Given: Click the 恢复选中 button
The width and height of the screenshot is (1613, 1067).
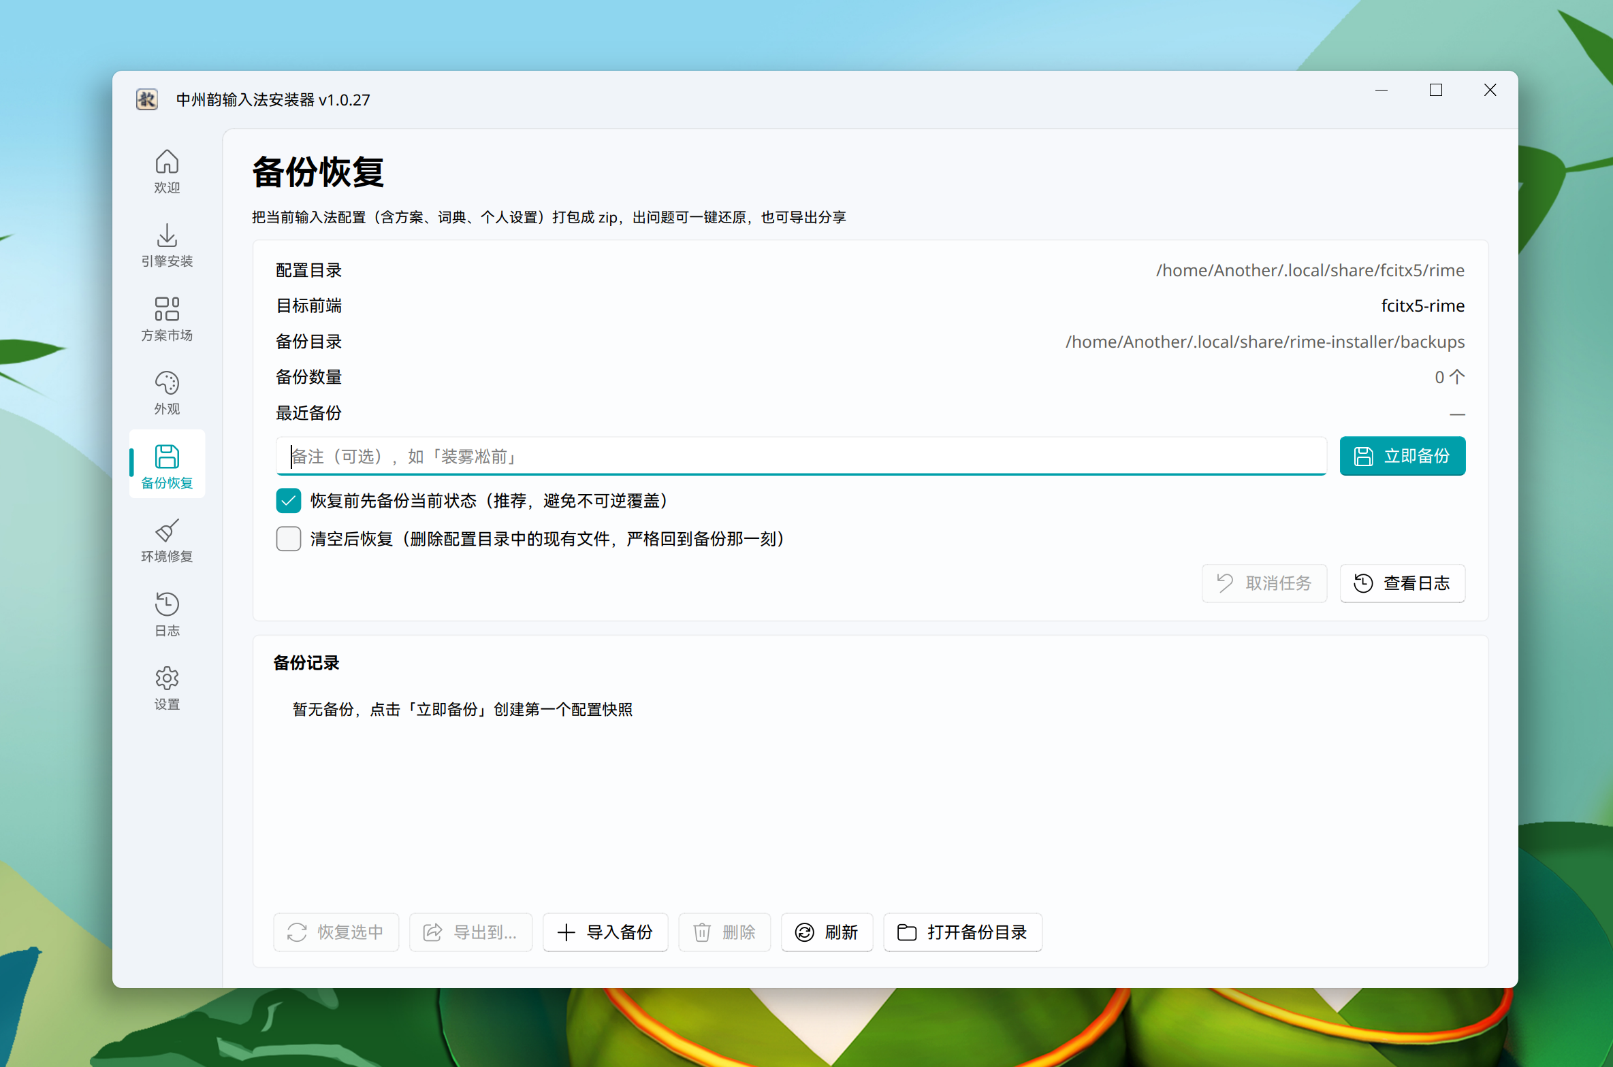Looking at the screenshot, I should coord(336,932).
